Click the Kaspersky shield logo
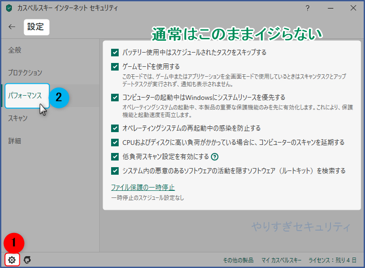Screen dimensions: 365x268 9,9
